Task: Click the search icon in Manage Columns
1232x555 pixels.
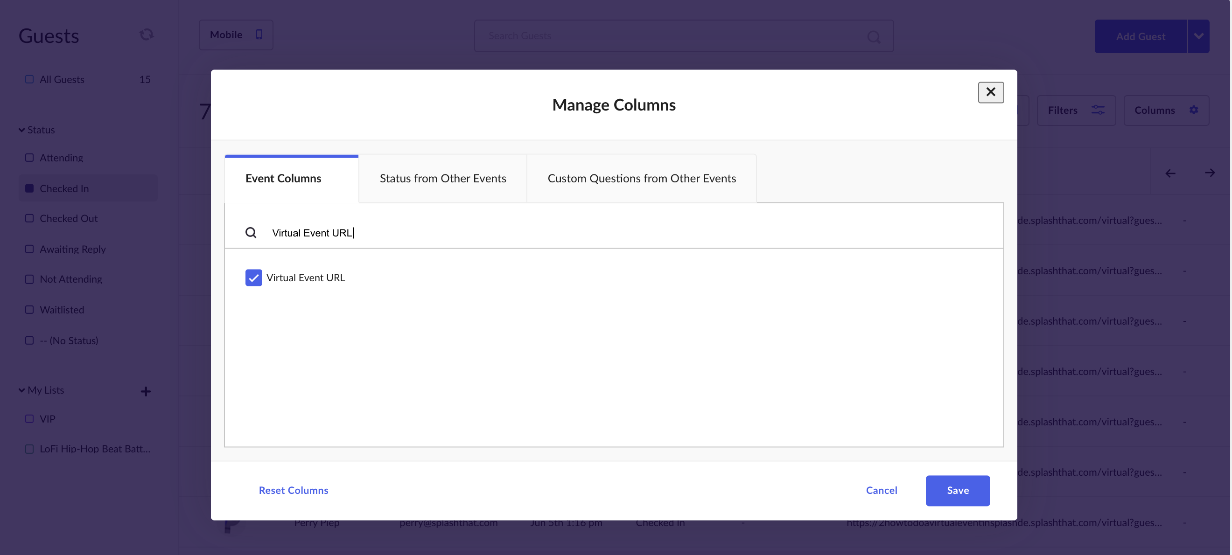Action: [251, 233]
